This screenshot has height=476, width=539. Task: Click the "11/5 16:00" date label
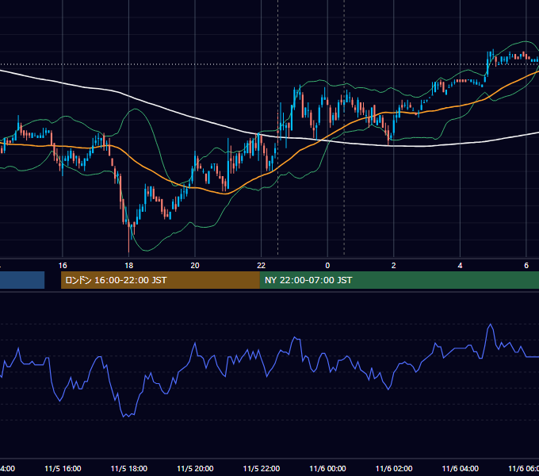63,468
